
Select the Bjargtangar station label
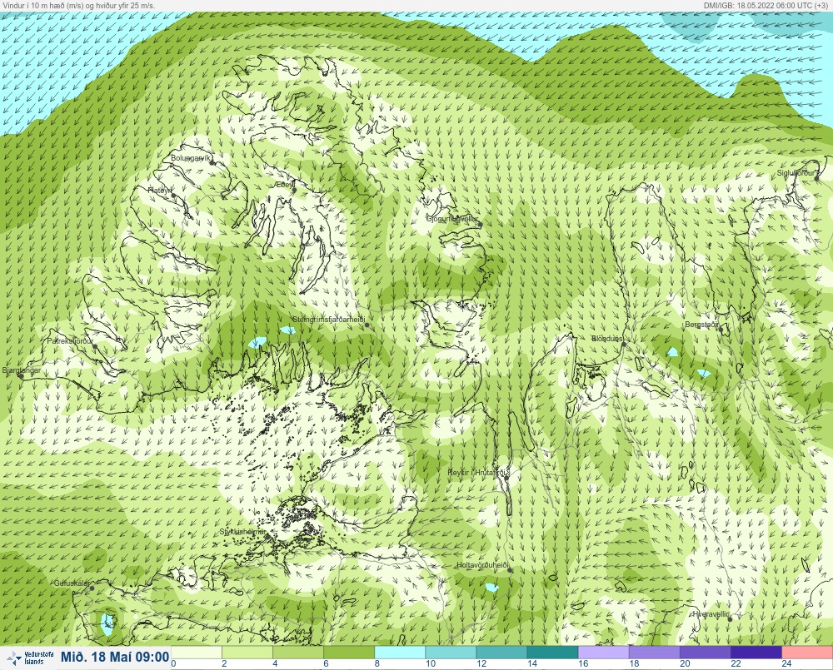click(x=22, y=370)
